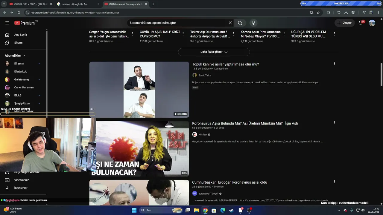Open Steam from the taskbar

(232, 210)
